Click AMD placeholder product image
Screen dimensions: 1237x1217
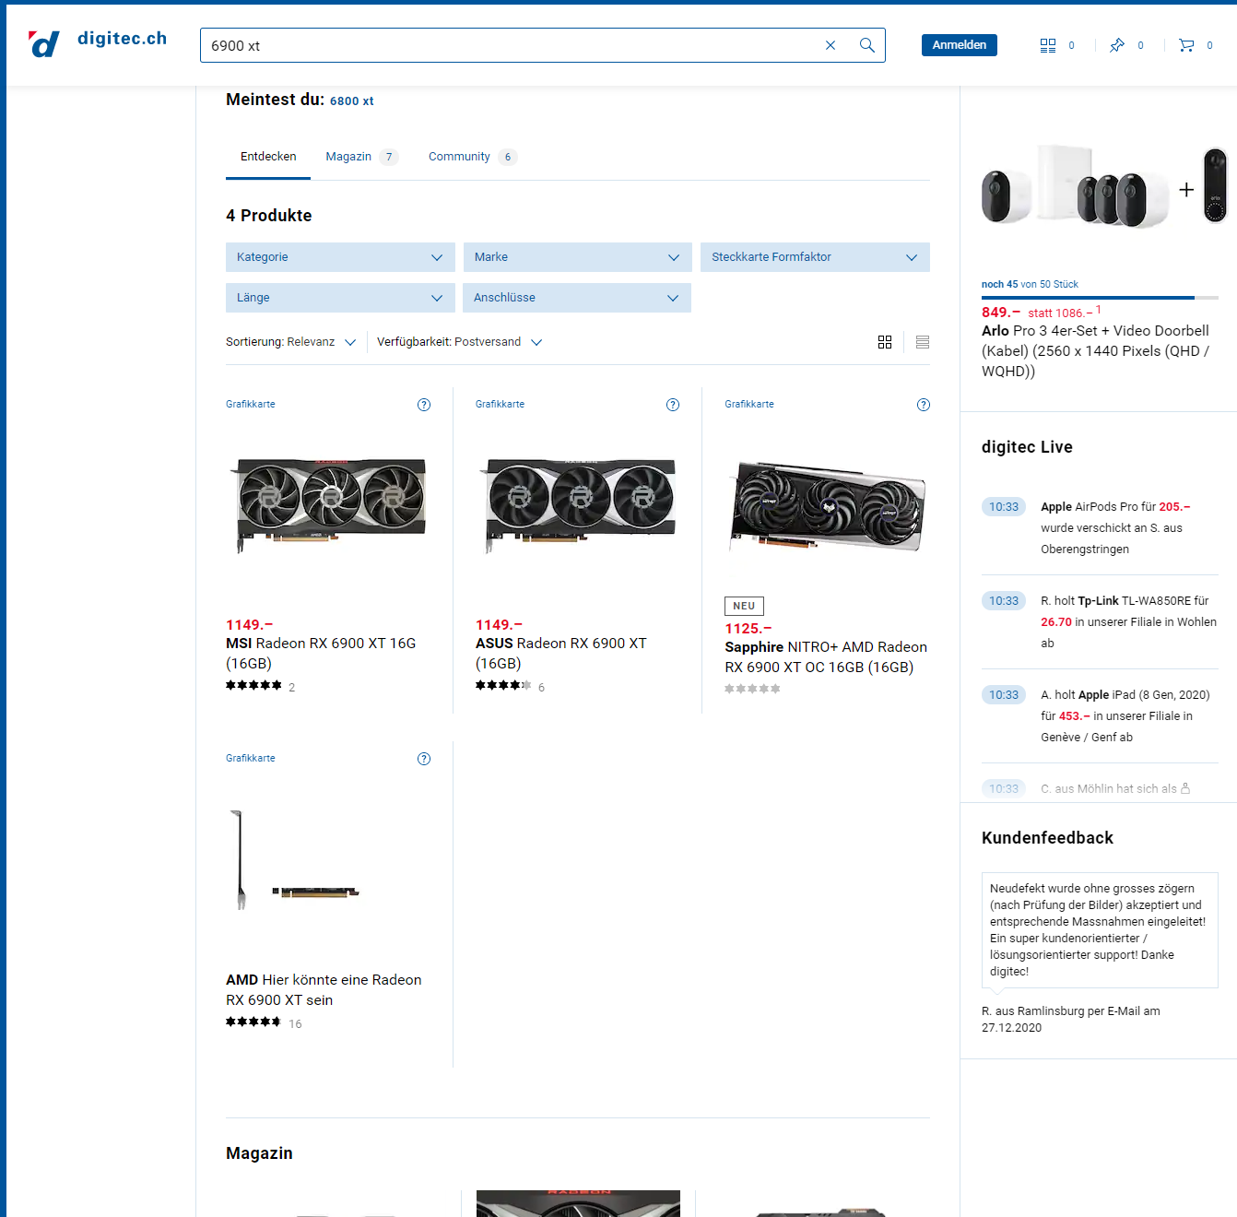[295, 859]
